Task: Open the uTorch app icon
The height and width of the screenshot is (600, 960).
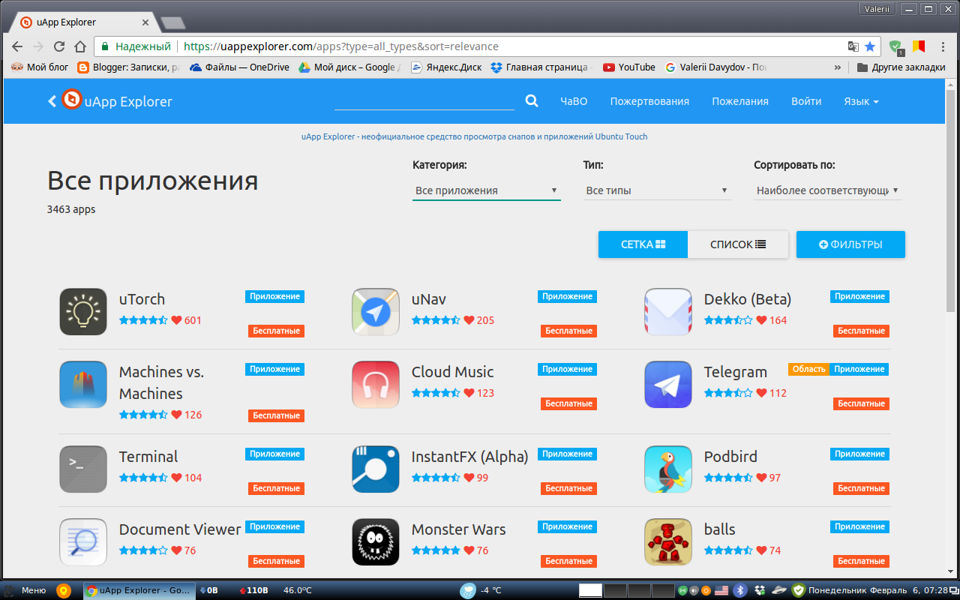Action: 83,311
